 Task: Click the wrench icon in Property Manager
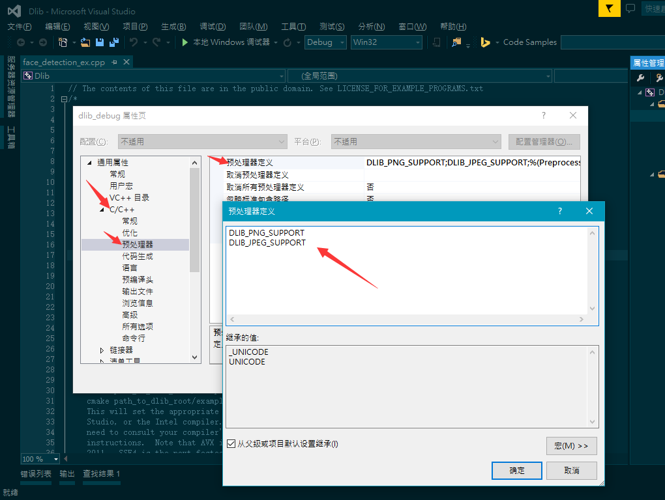pos(640,77)
